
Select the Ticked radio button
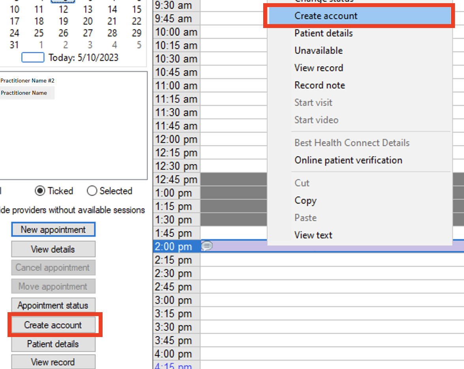[40, 191]
